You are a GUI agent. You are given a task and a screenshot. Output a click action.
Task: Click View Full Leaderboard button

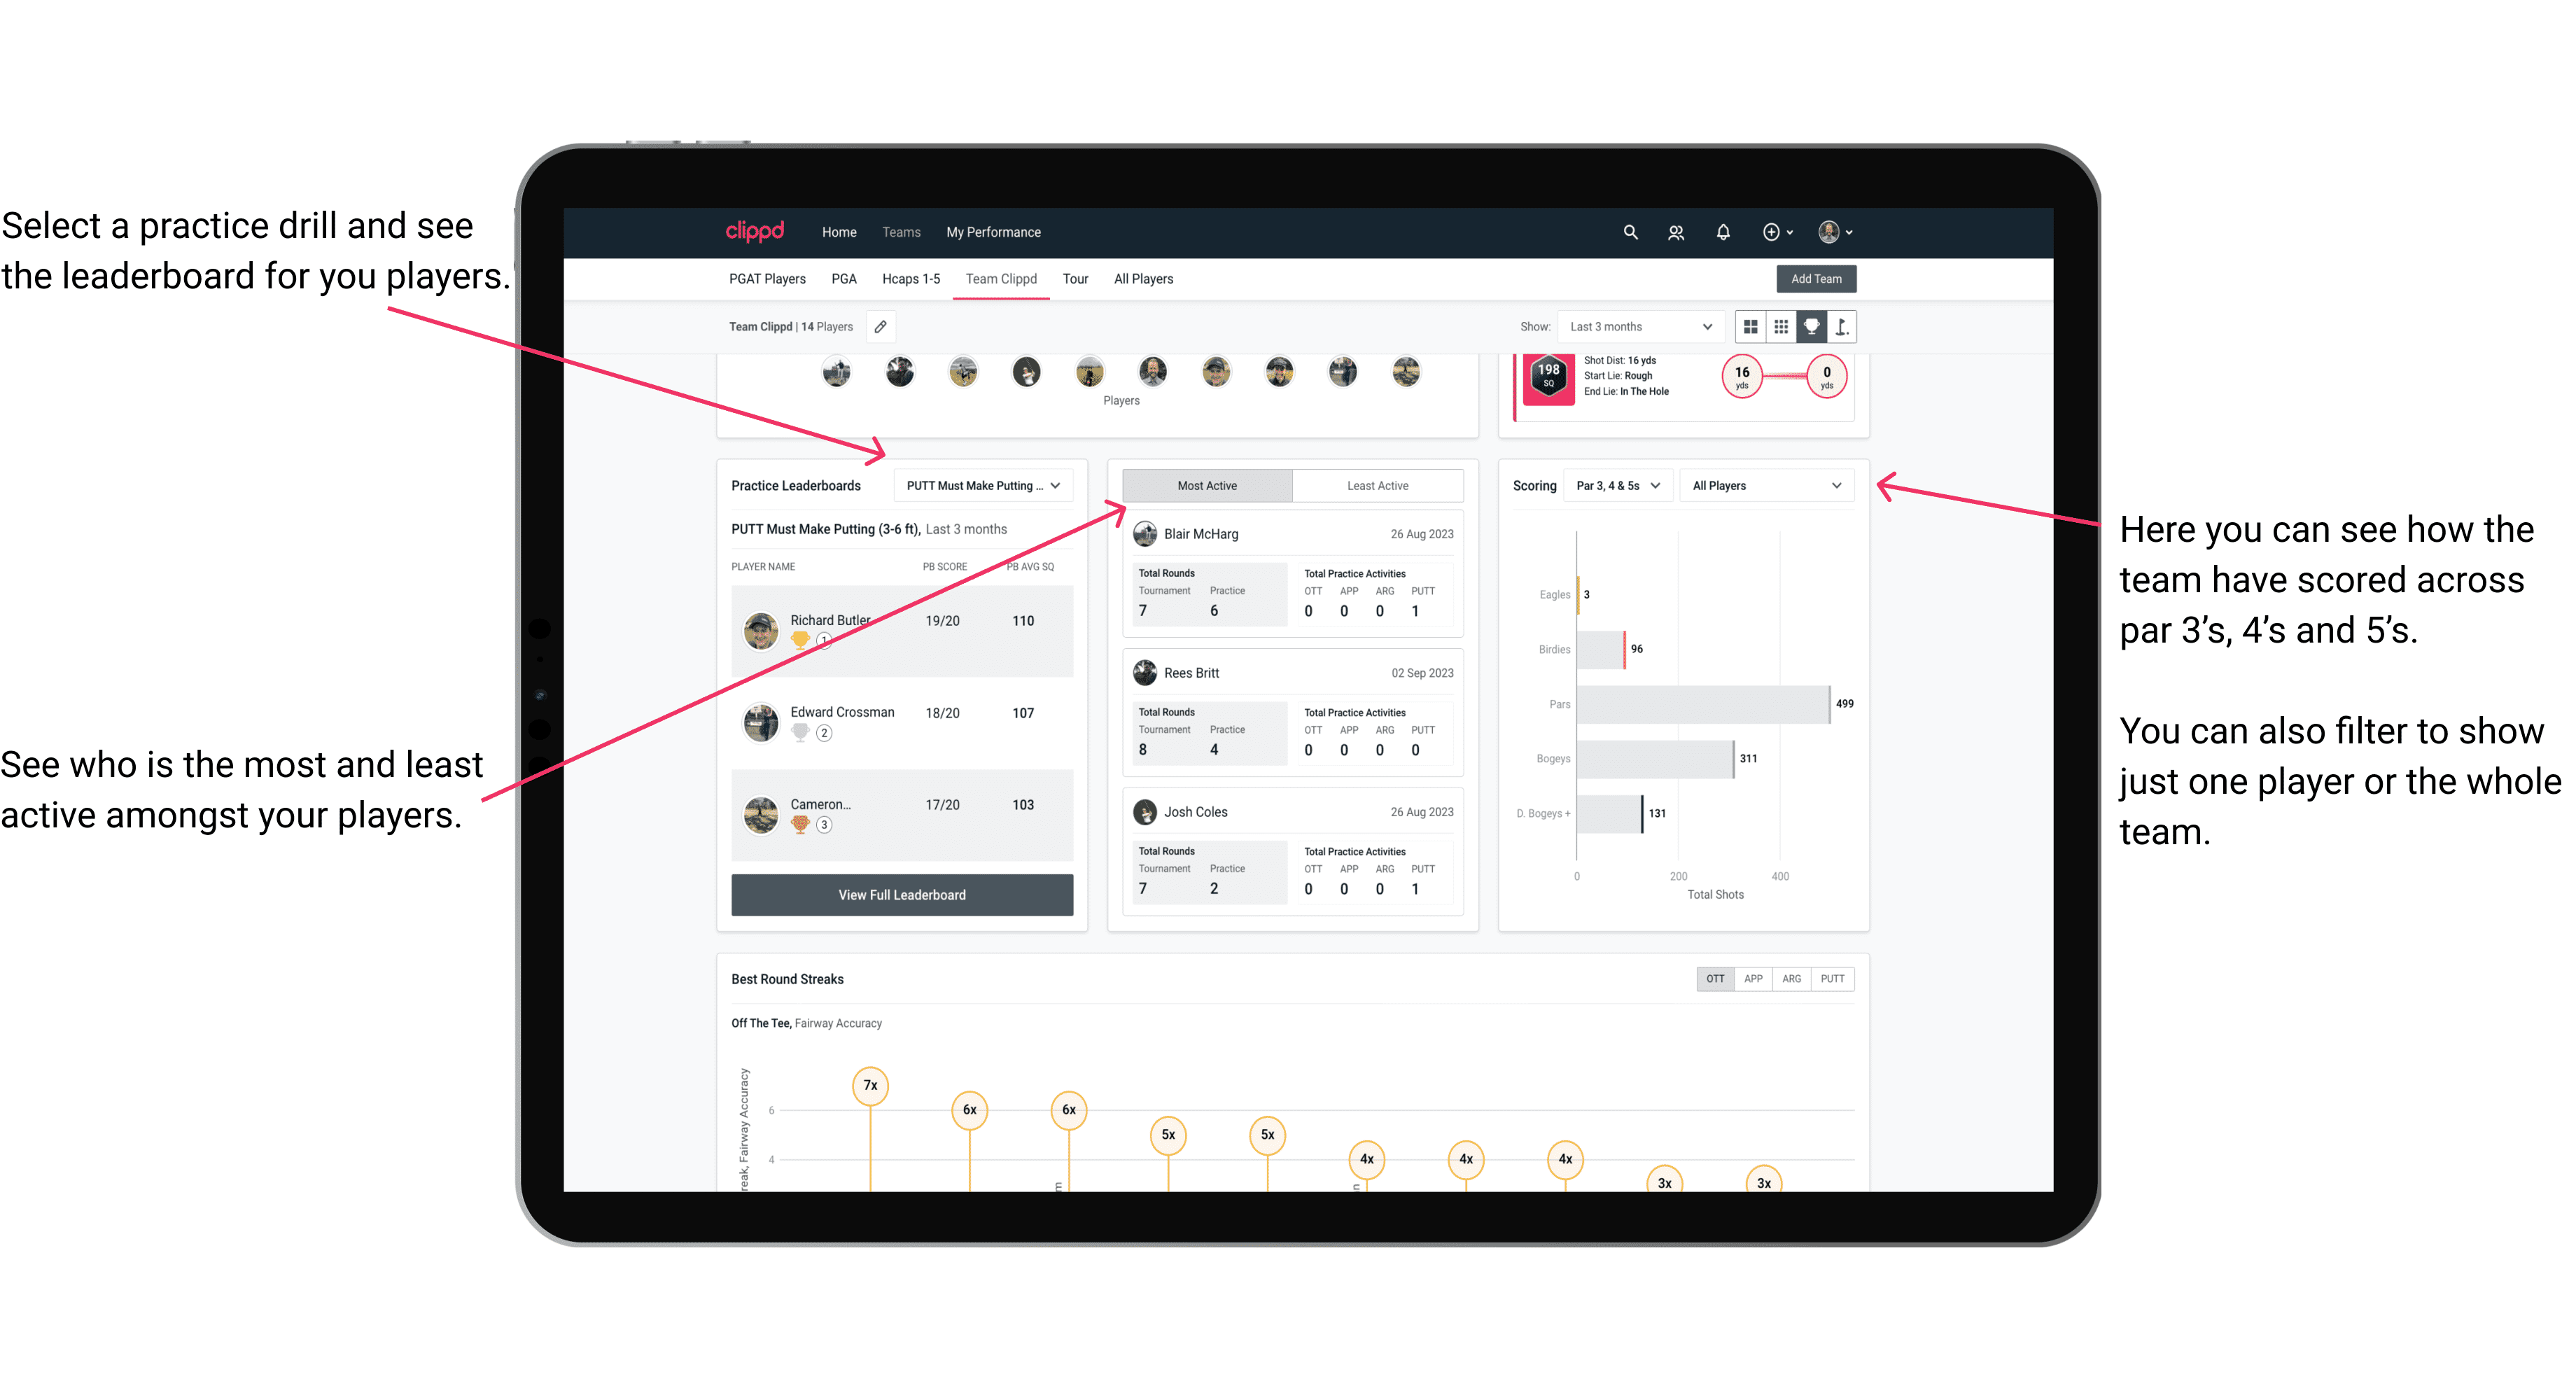901,895
